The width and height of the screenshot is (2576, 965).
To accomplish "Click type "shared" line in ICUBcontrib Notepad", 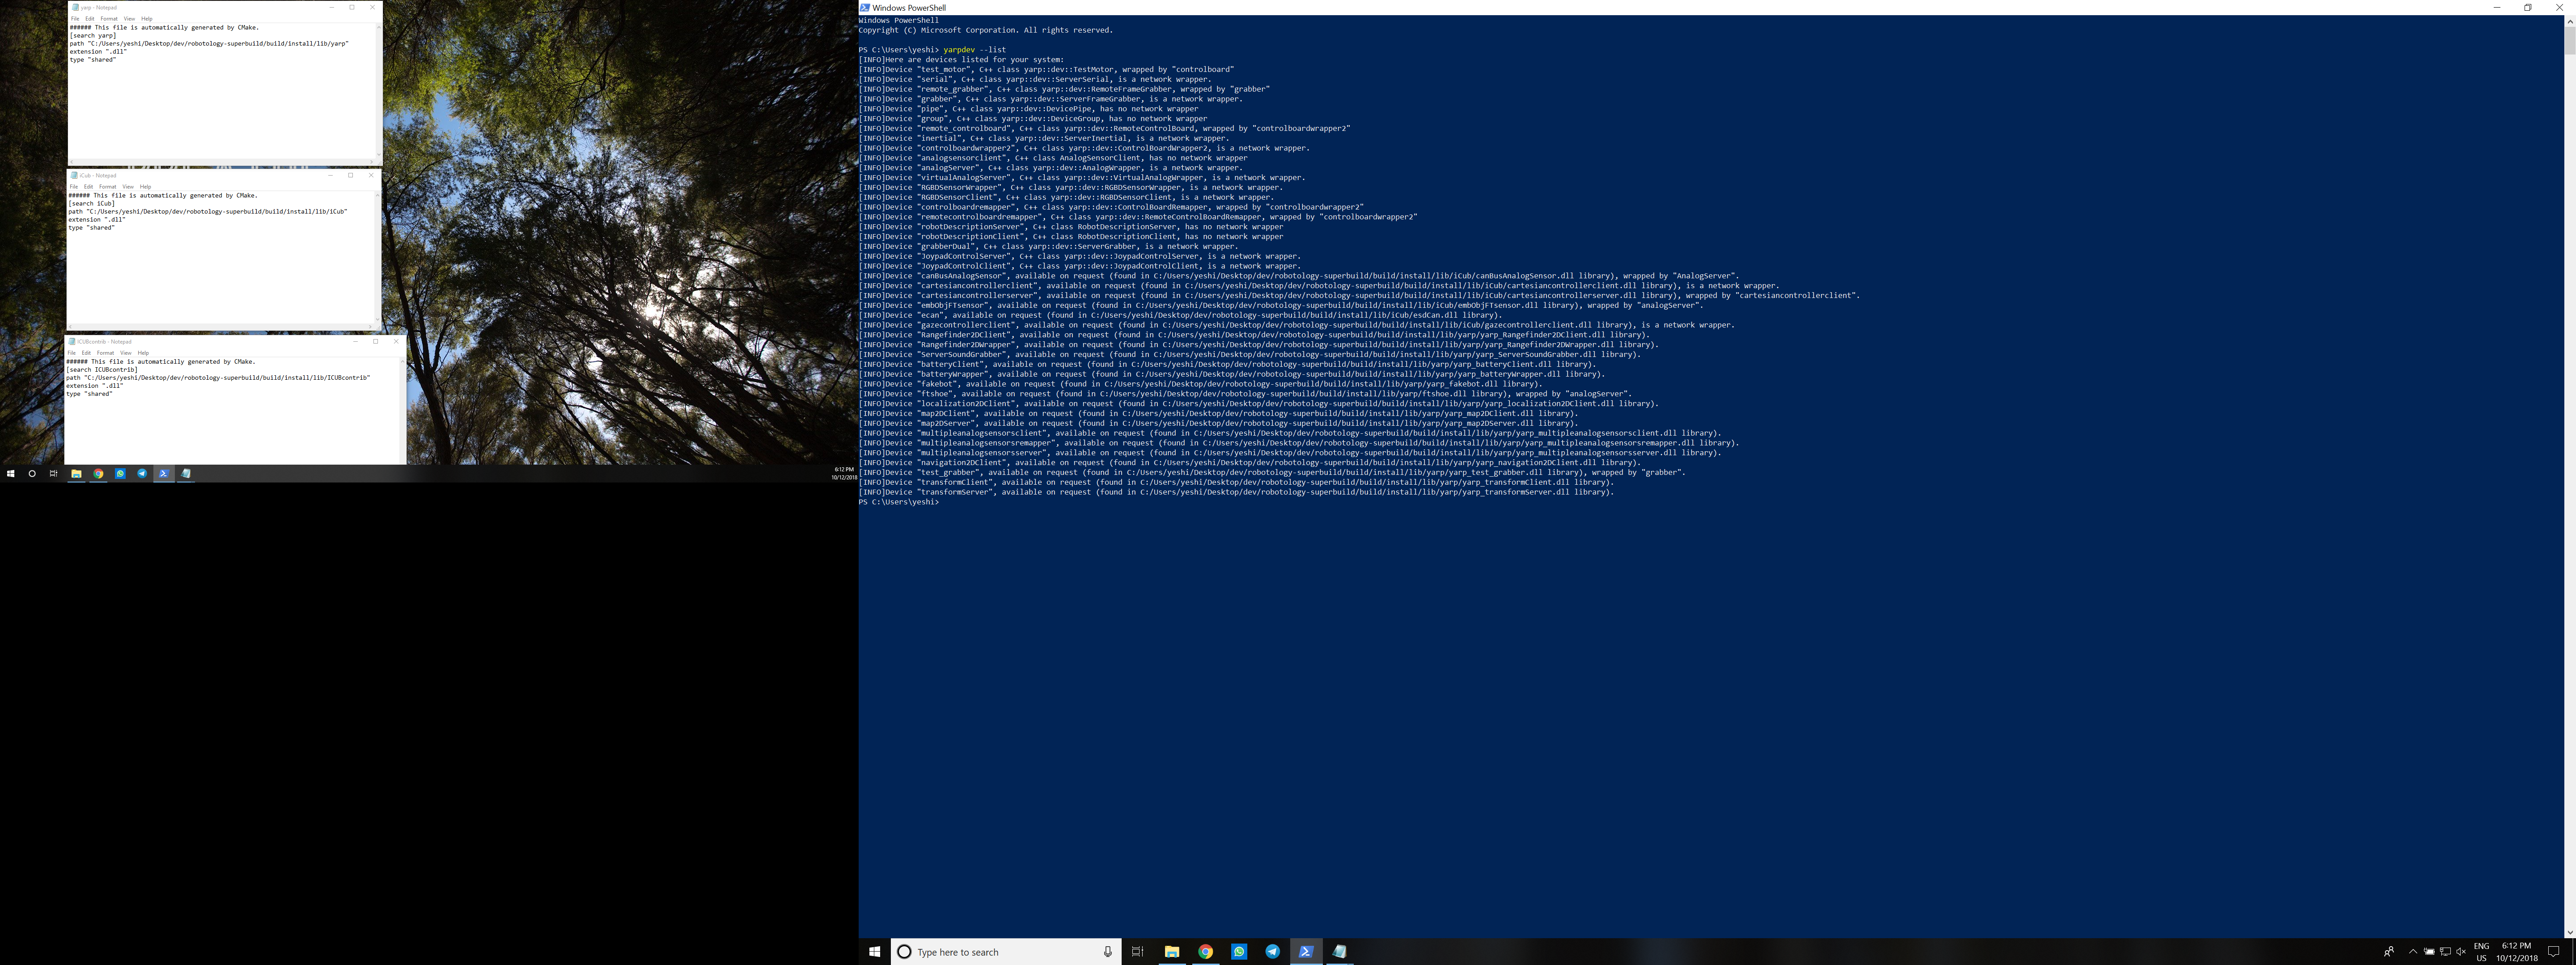I will [x=90, y=394].
